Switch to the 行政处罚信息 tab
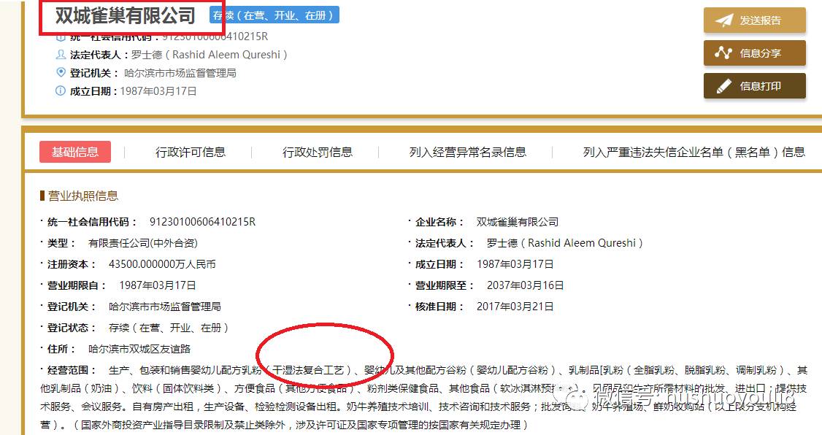Viewport: 822px width, 435px height. click(x=318, y=152)
